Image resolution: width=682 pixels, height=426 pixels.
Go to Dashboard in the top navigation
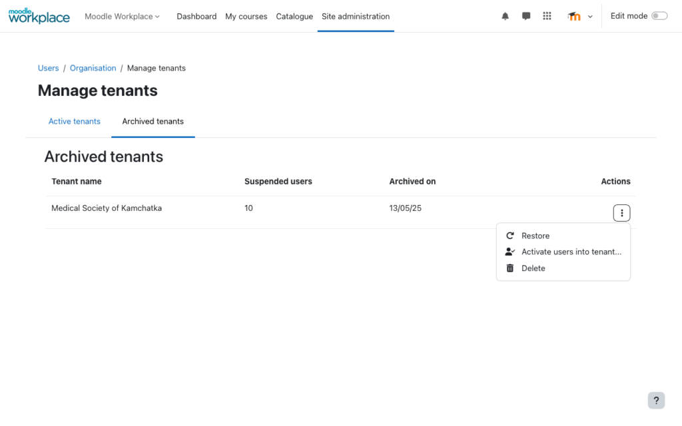196,17
